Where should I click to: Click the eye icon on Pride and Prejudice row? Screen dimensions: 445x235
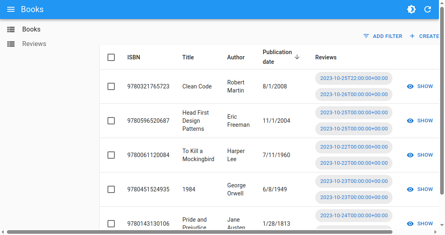[x=409, y=223]
